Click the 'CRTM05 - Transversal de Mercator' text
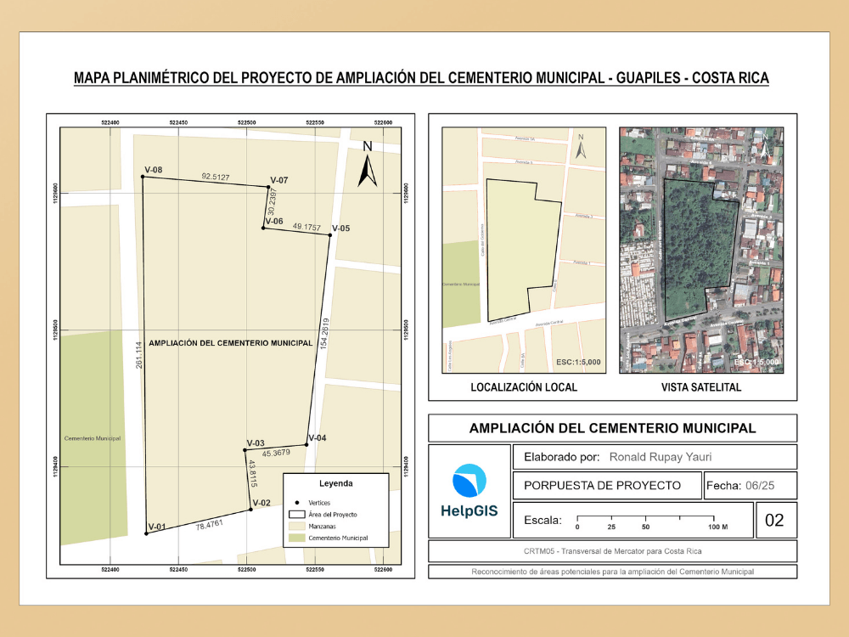The width and height of the screenshot is (849, 637). (x=612, y=551)
